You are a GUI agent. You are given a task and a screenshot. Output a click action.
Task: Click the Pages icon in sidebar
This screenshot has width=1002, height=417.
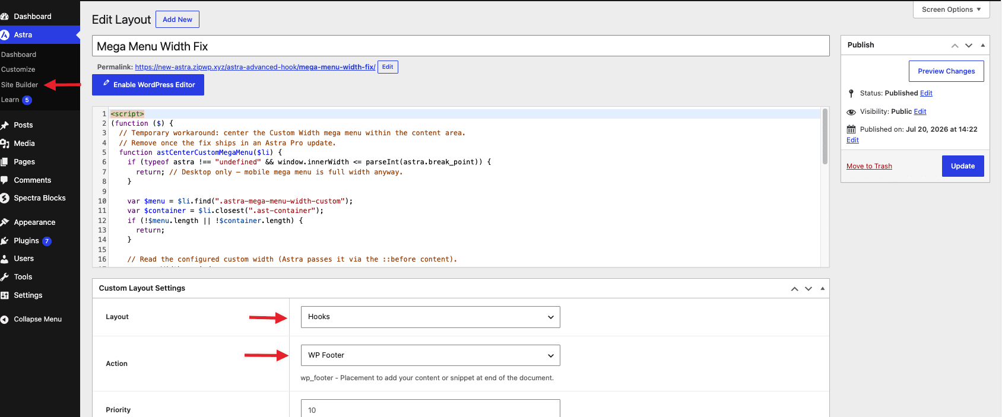click(4, 162)
